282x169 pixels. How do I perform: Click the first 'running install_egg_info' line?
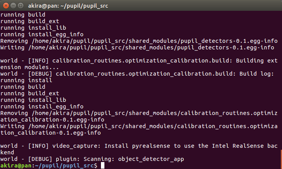[x=42, y=34]
